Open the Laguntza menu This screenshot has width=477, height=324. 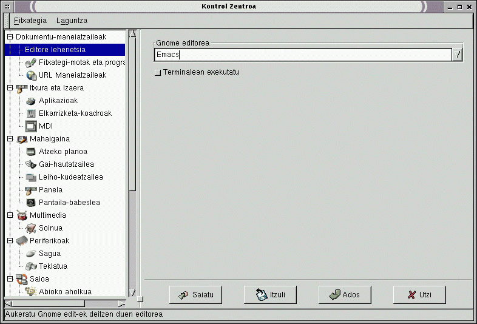point(72,21)
